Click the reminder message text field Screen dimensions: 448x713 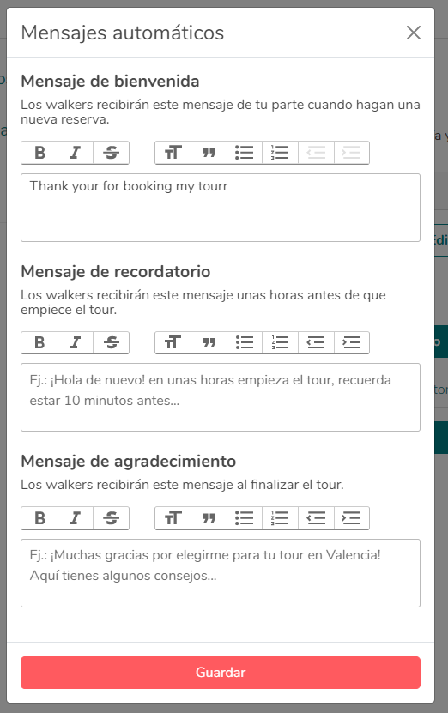coord(221,397)
